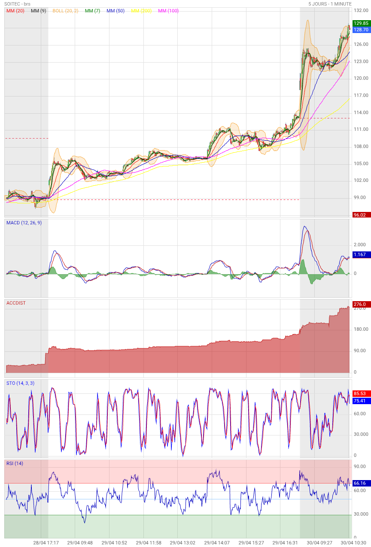Click the 29/04 16:31 time axis label
The width and height of the screenshot is (371, 547).
coord(285,543)
